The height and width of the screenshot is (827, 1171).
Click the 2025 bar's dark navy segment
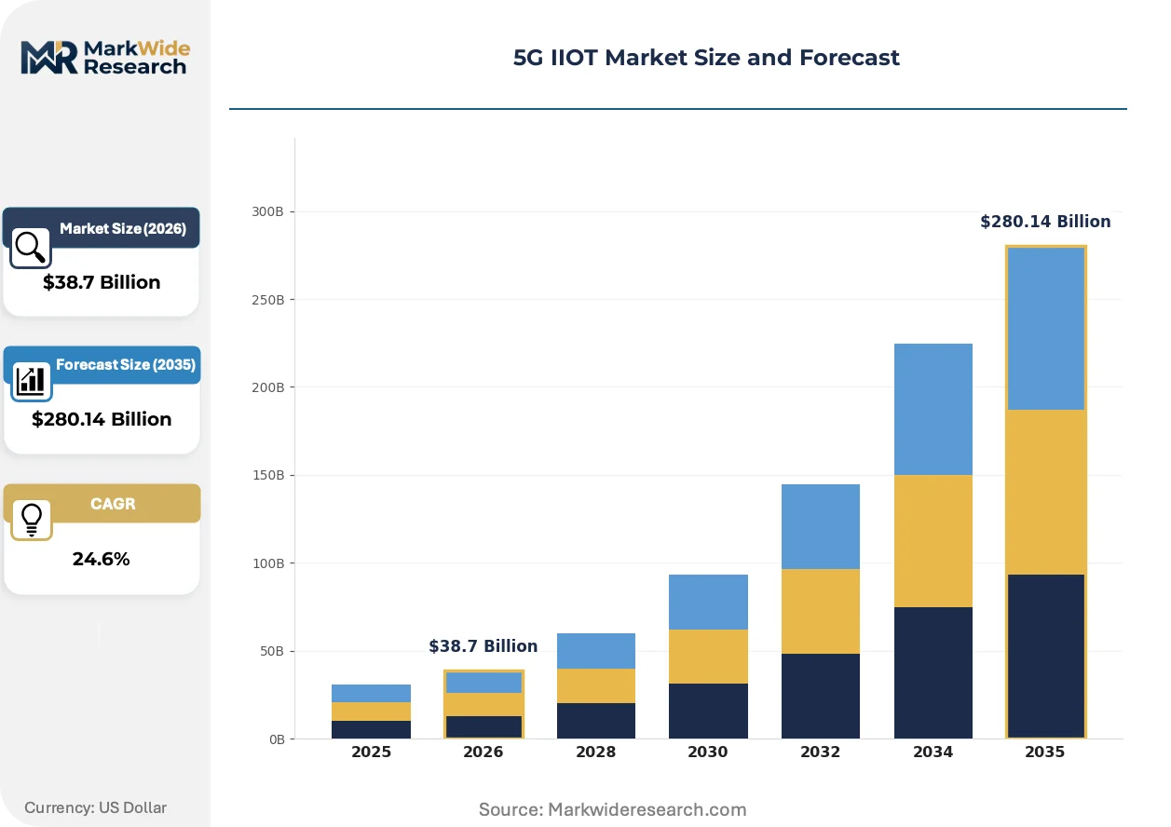click(371, 730)
